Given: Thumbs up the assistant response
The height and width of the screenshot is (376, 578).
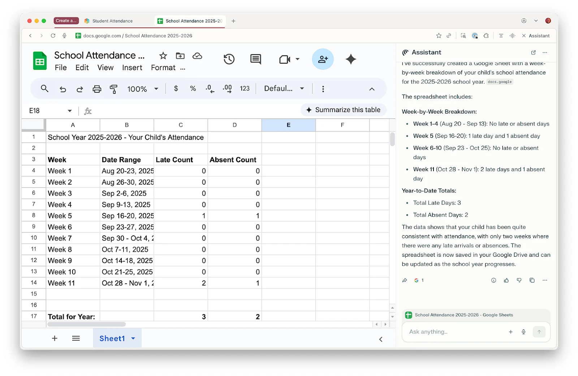Looking at the screenshot, I should coord(506,280).
